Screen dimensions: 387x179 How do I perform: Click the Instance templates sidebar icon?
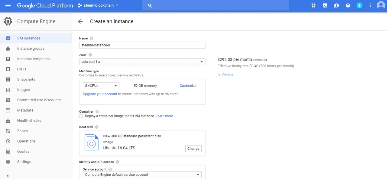pos(8,59)
